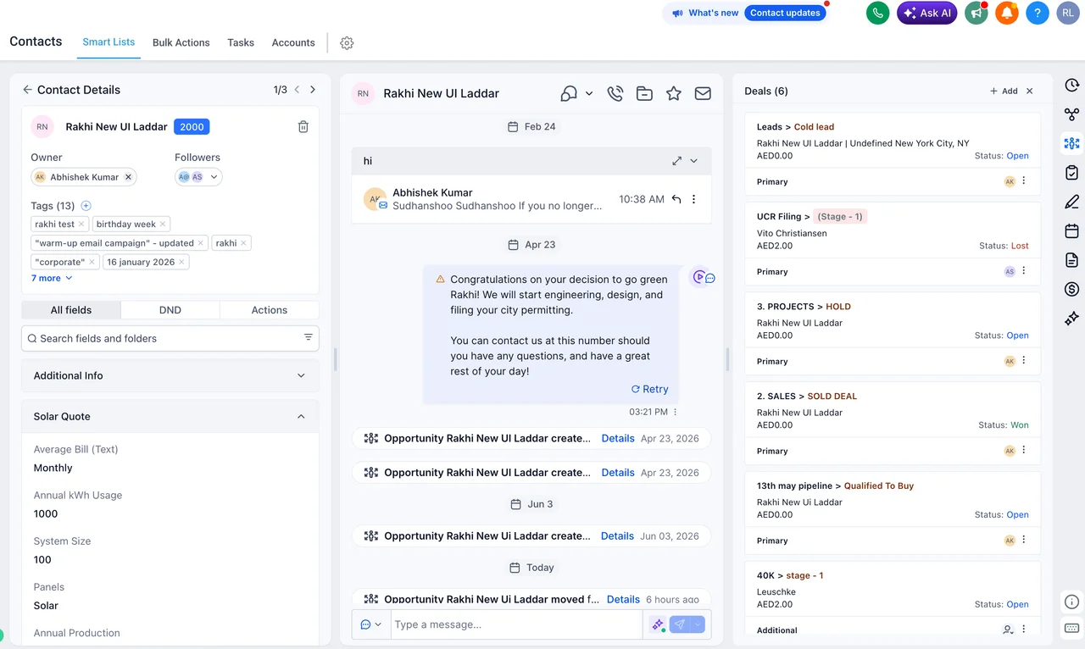Add a new deal

point(1004,91)
